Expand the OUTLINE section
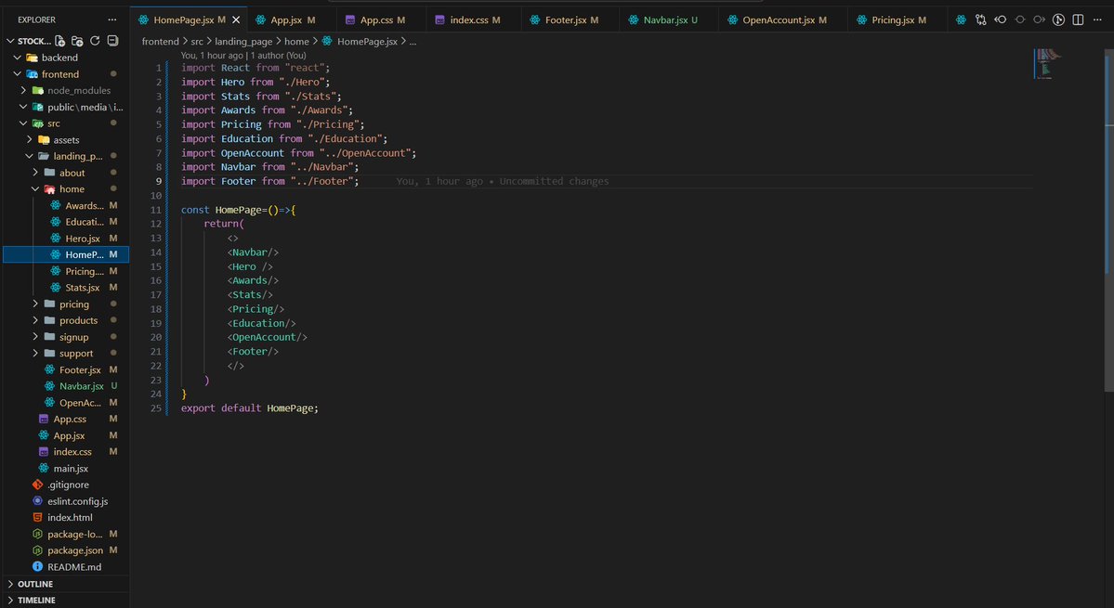 pyautogui.click(x=34, y=584)
